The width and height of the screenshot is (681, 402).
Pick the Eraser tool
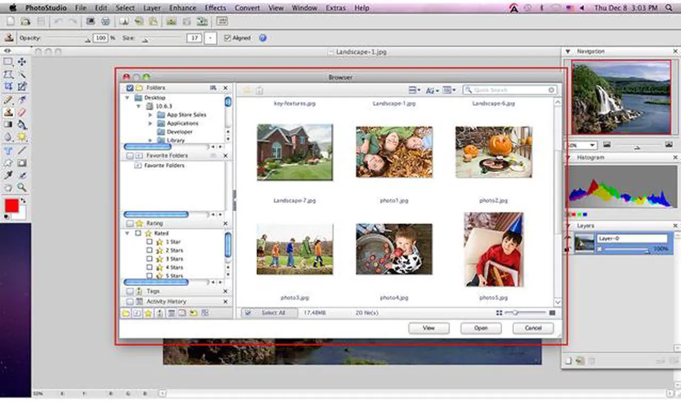(22, 112)
